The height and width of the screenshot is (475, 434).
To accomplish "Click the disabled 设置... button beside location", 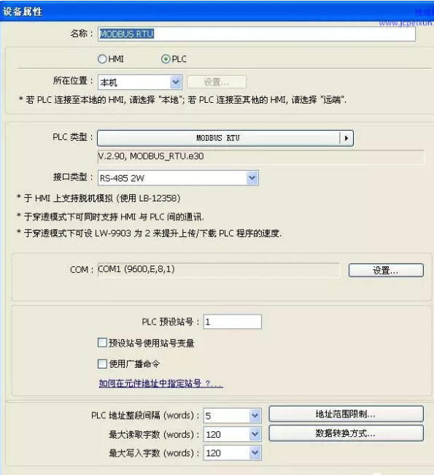I will [216, 82].
